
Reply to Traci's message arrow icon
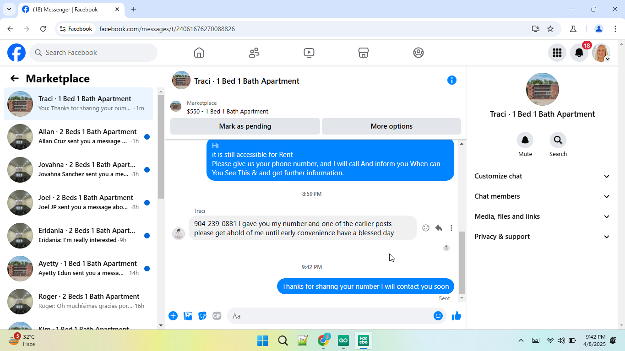[x=439, y=228]
